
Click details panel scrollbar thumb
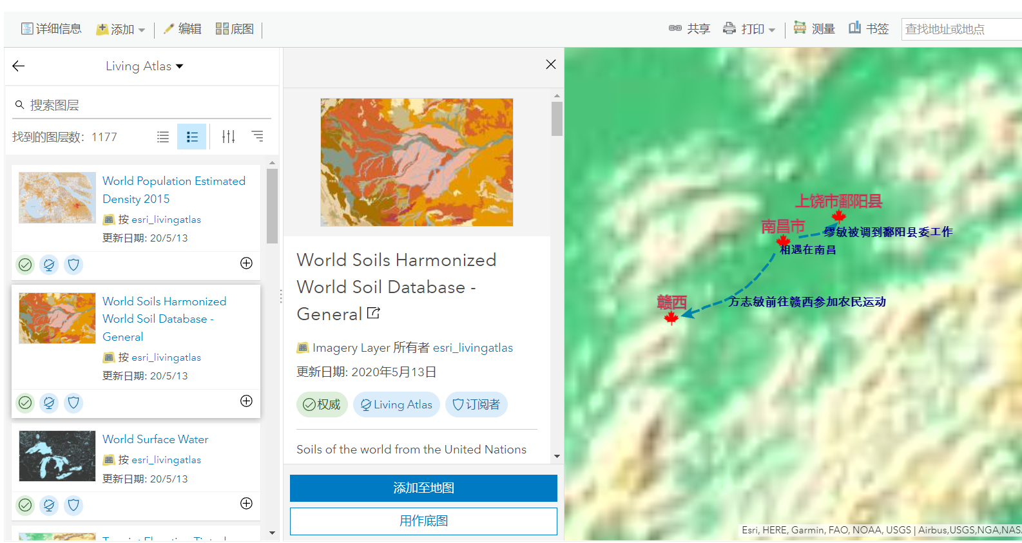[x=557, y=119]
